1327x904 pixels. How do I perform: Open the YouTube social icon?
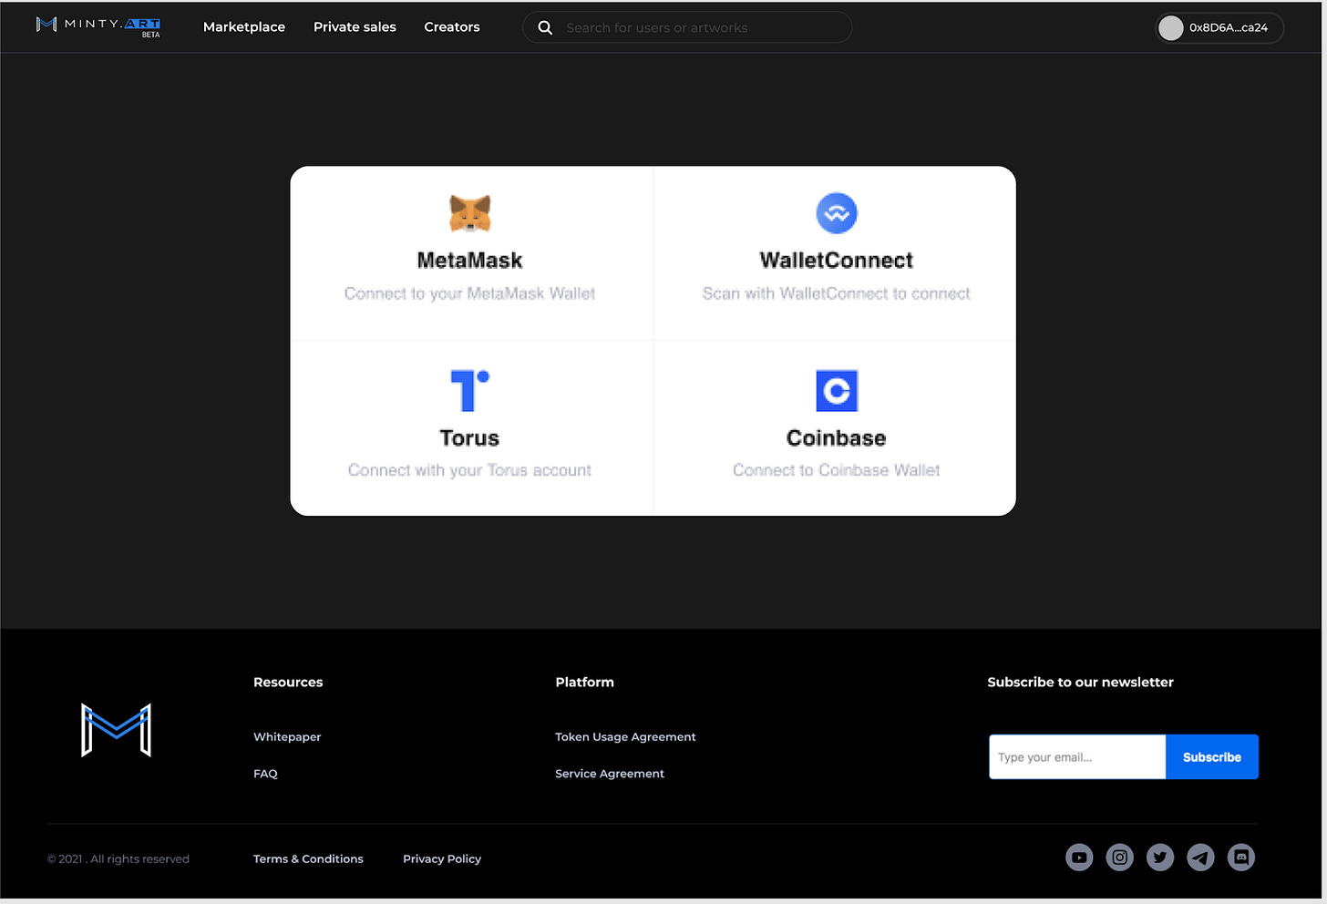(x=1079, y=858)
